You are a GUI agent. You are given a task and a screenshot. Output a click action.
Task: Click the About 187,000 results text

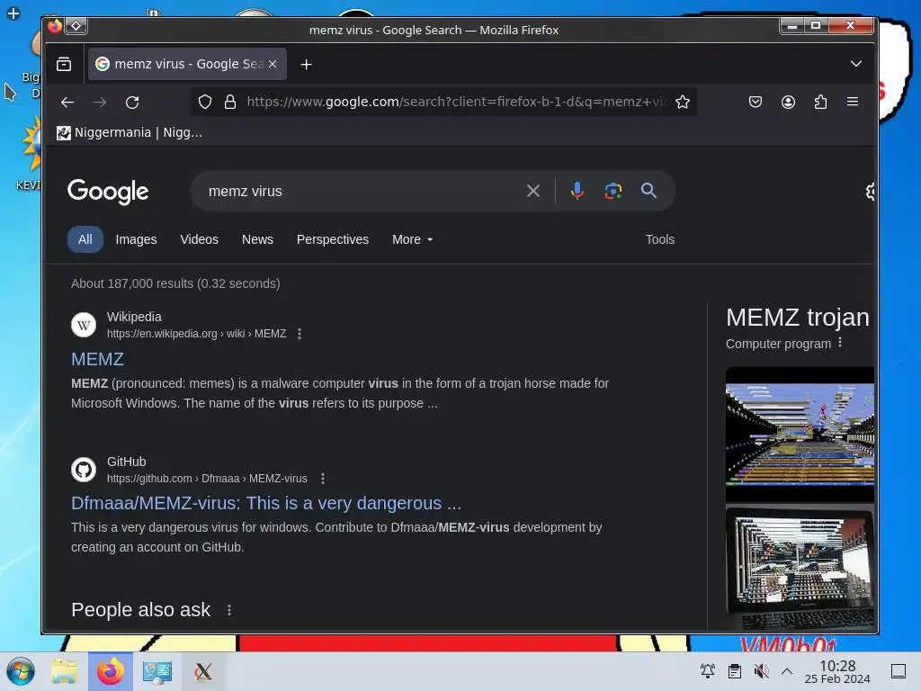(x=175, y=283)
